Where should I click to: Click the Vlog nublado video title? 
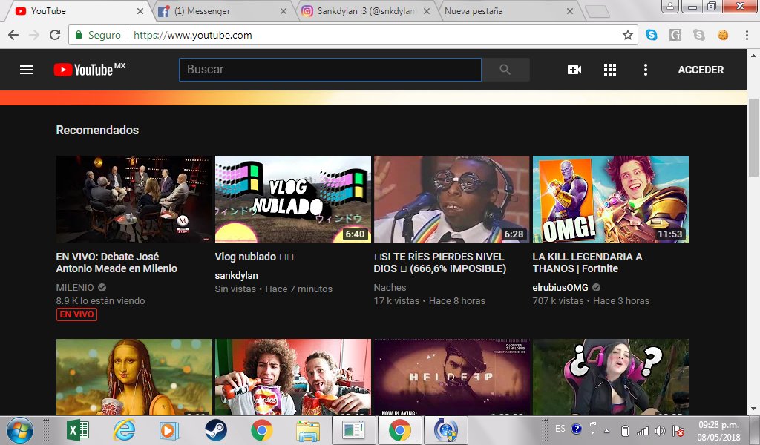point(254,257)
